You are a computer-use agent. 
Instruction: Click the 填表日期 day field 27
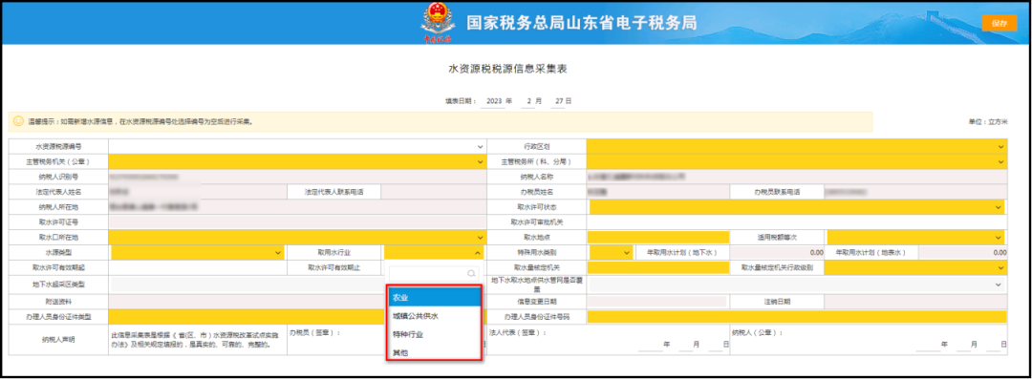558,101
